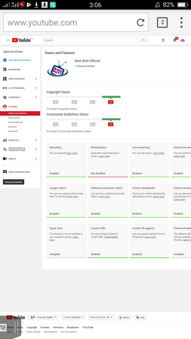Screen dimensions: 191x339
Task: Expand the Community section
Action: (36, 97)
